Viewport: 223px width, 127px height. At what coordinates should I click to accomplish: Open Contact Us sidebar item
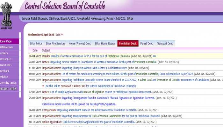pyautogui.click(x=6, y=59)
